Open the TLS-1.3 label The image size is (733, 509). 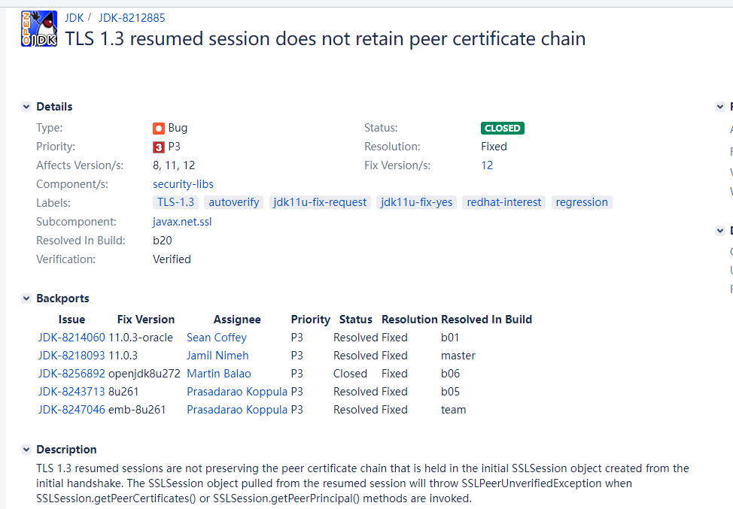coord(175,201)
